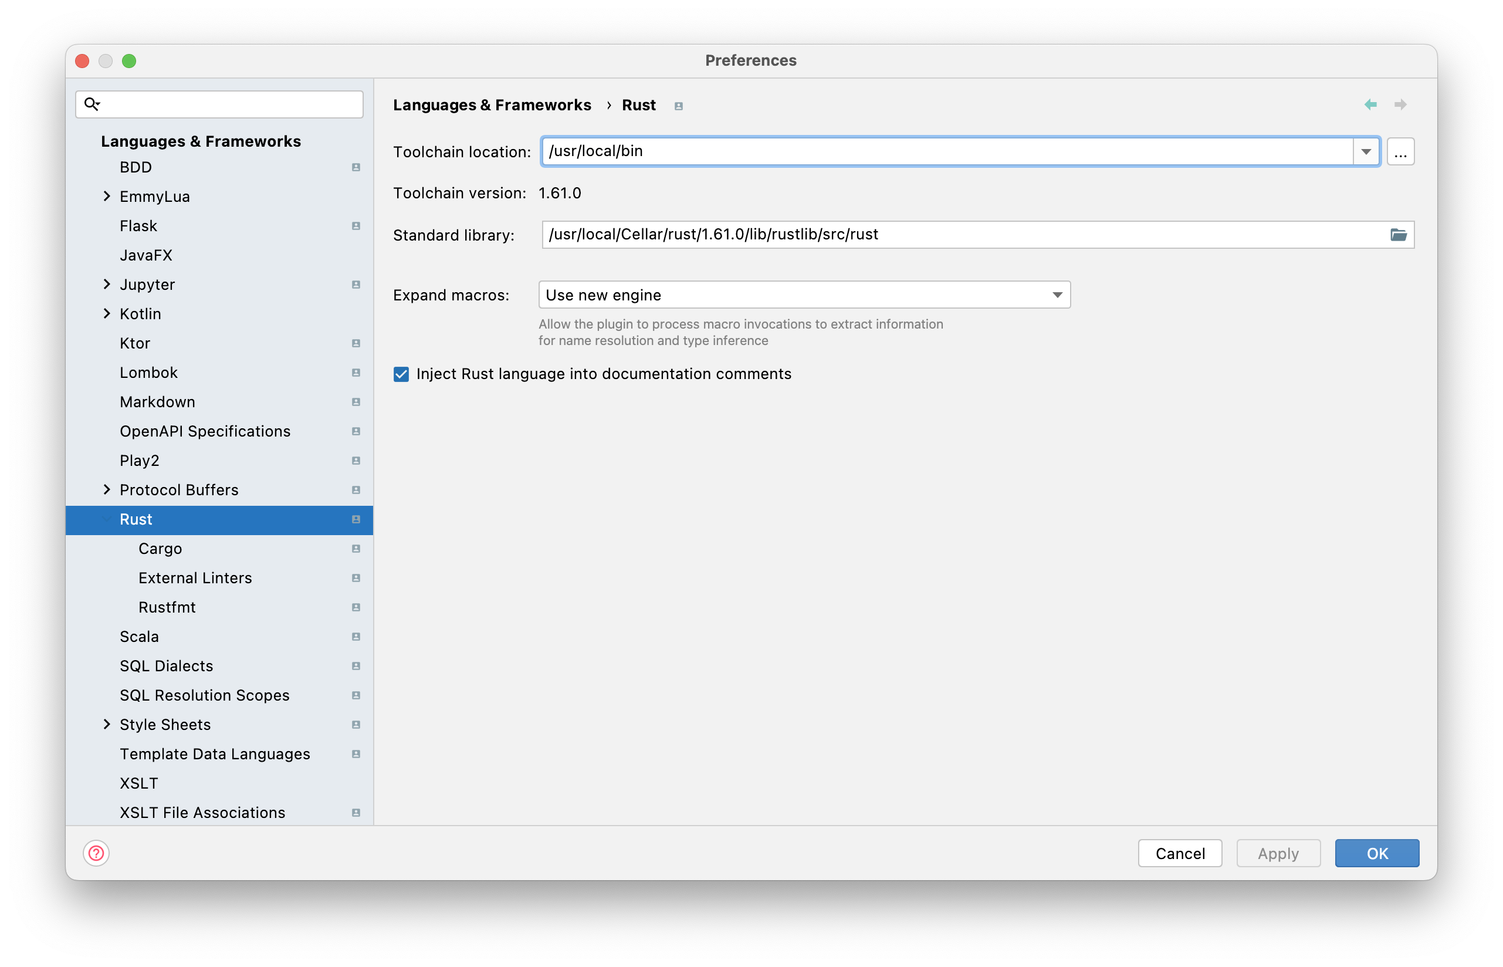Click the back navigation arrow icon
Screen dimensions: 1503x967
[x=1370, y=104]
